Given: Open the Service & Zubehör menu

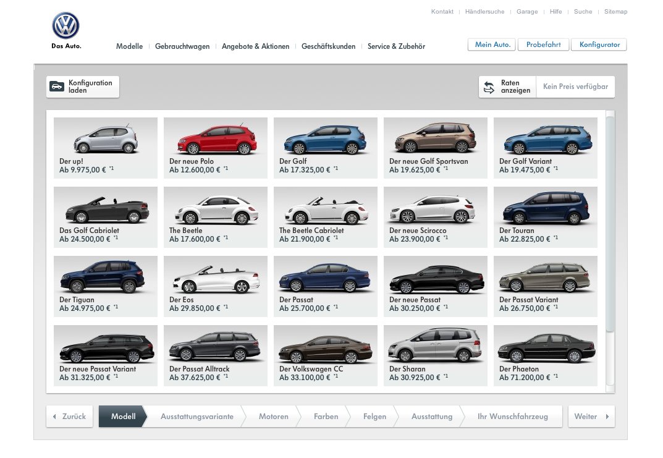Looking at the screenshot, I should pos(396,46).
